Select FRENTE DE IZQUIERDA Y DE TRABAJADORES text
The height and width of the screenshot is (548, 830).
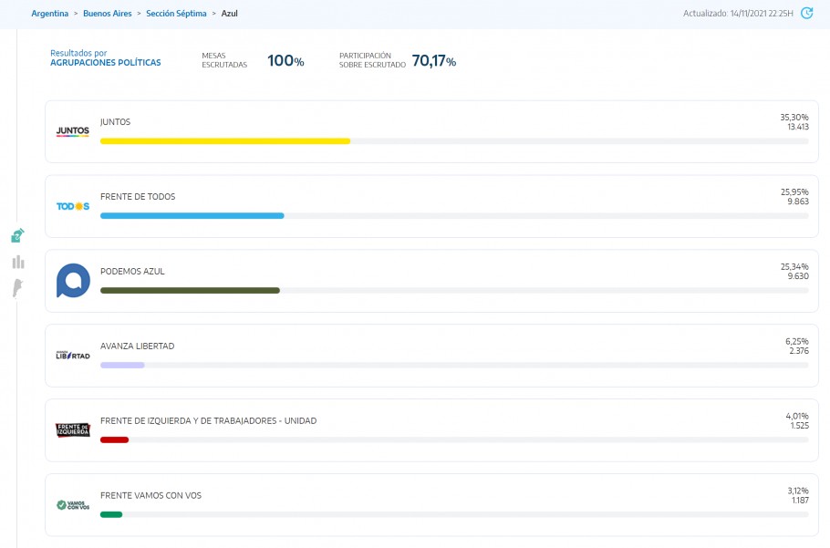209,421
